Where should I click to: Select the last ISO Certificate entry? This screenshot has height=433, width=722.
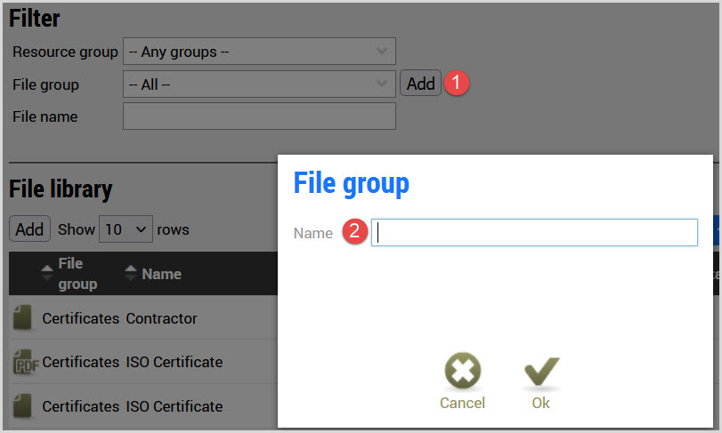[x=174, y=406]
